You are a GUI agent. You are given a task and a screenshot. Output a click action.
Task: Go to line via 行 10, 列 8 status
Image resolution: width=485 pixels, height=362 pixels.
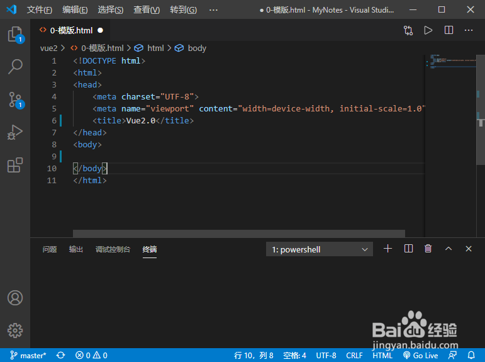click(254, 355)
